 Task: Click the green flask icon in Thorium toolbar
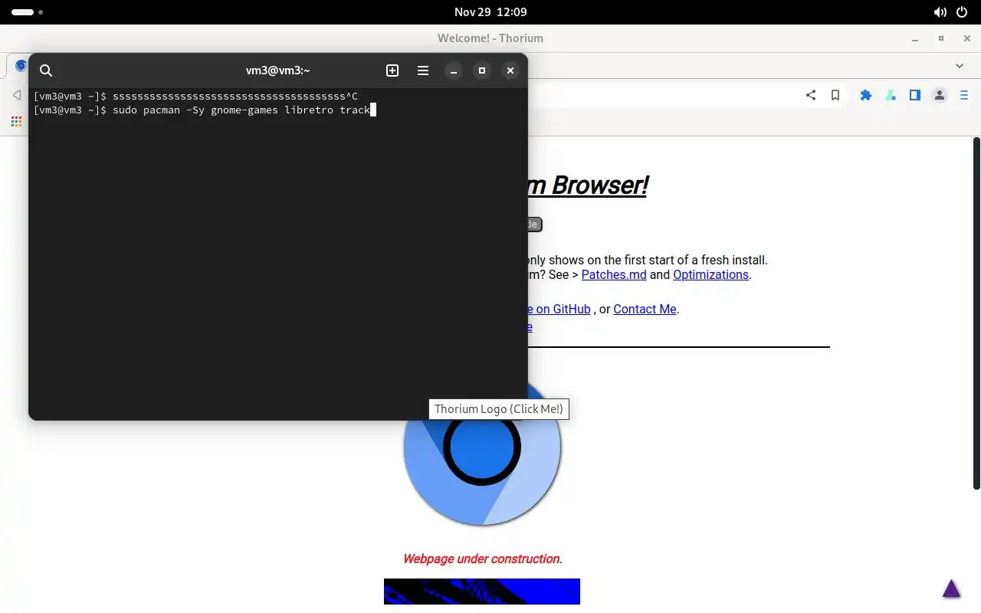click(x=891, y=95)
